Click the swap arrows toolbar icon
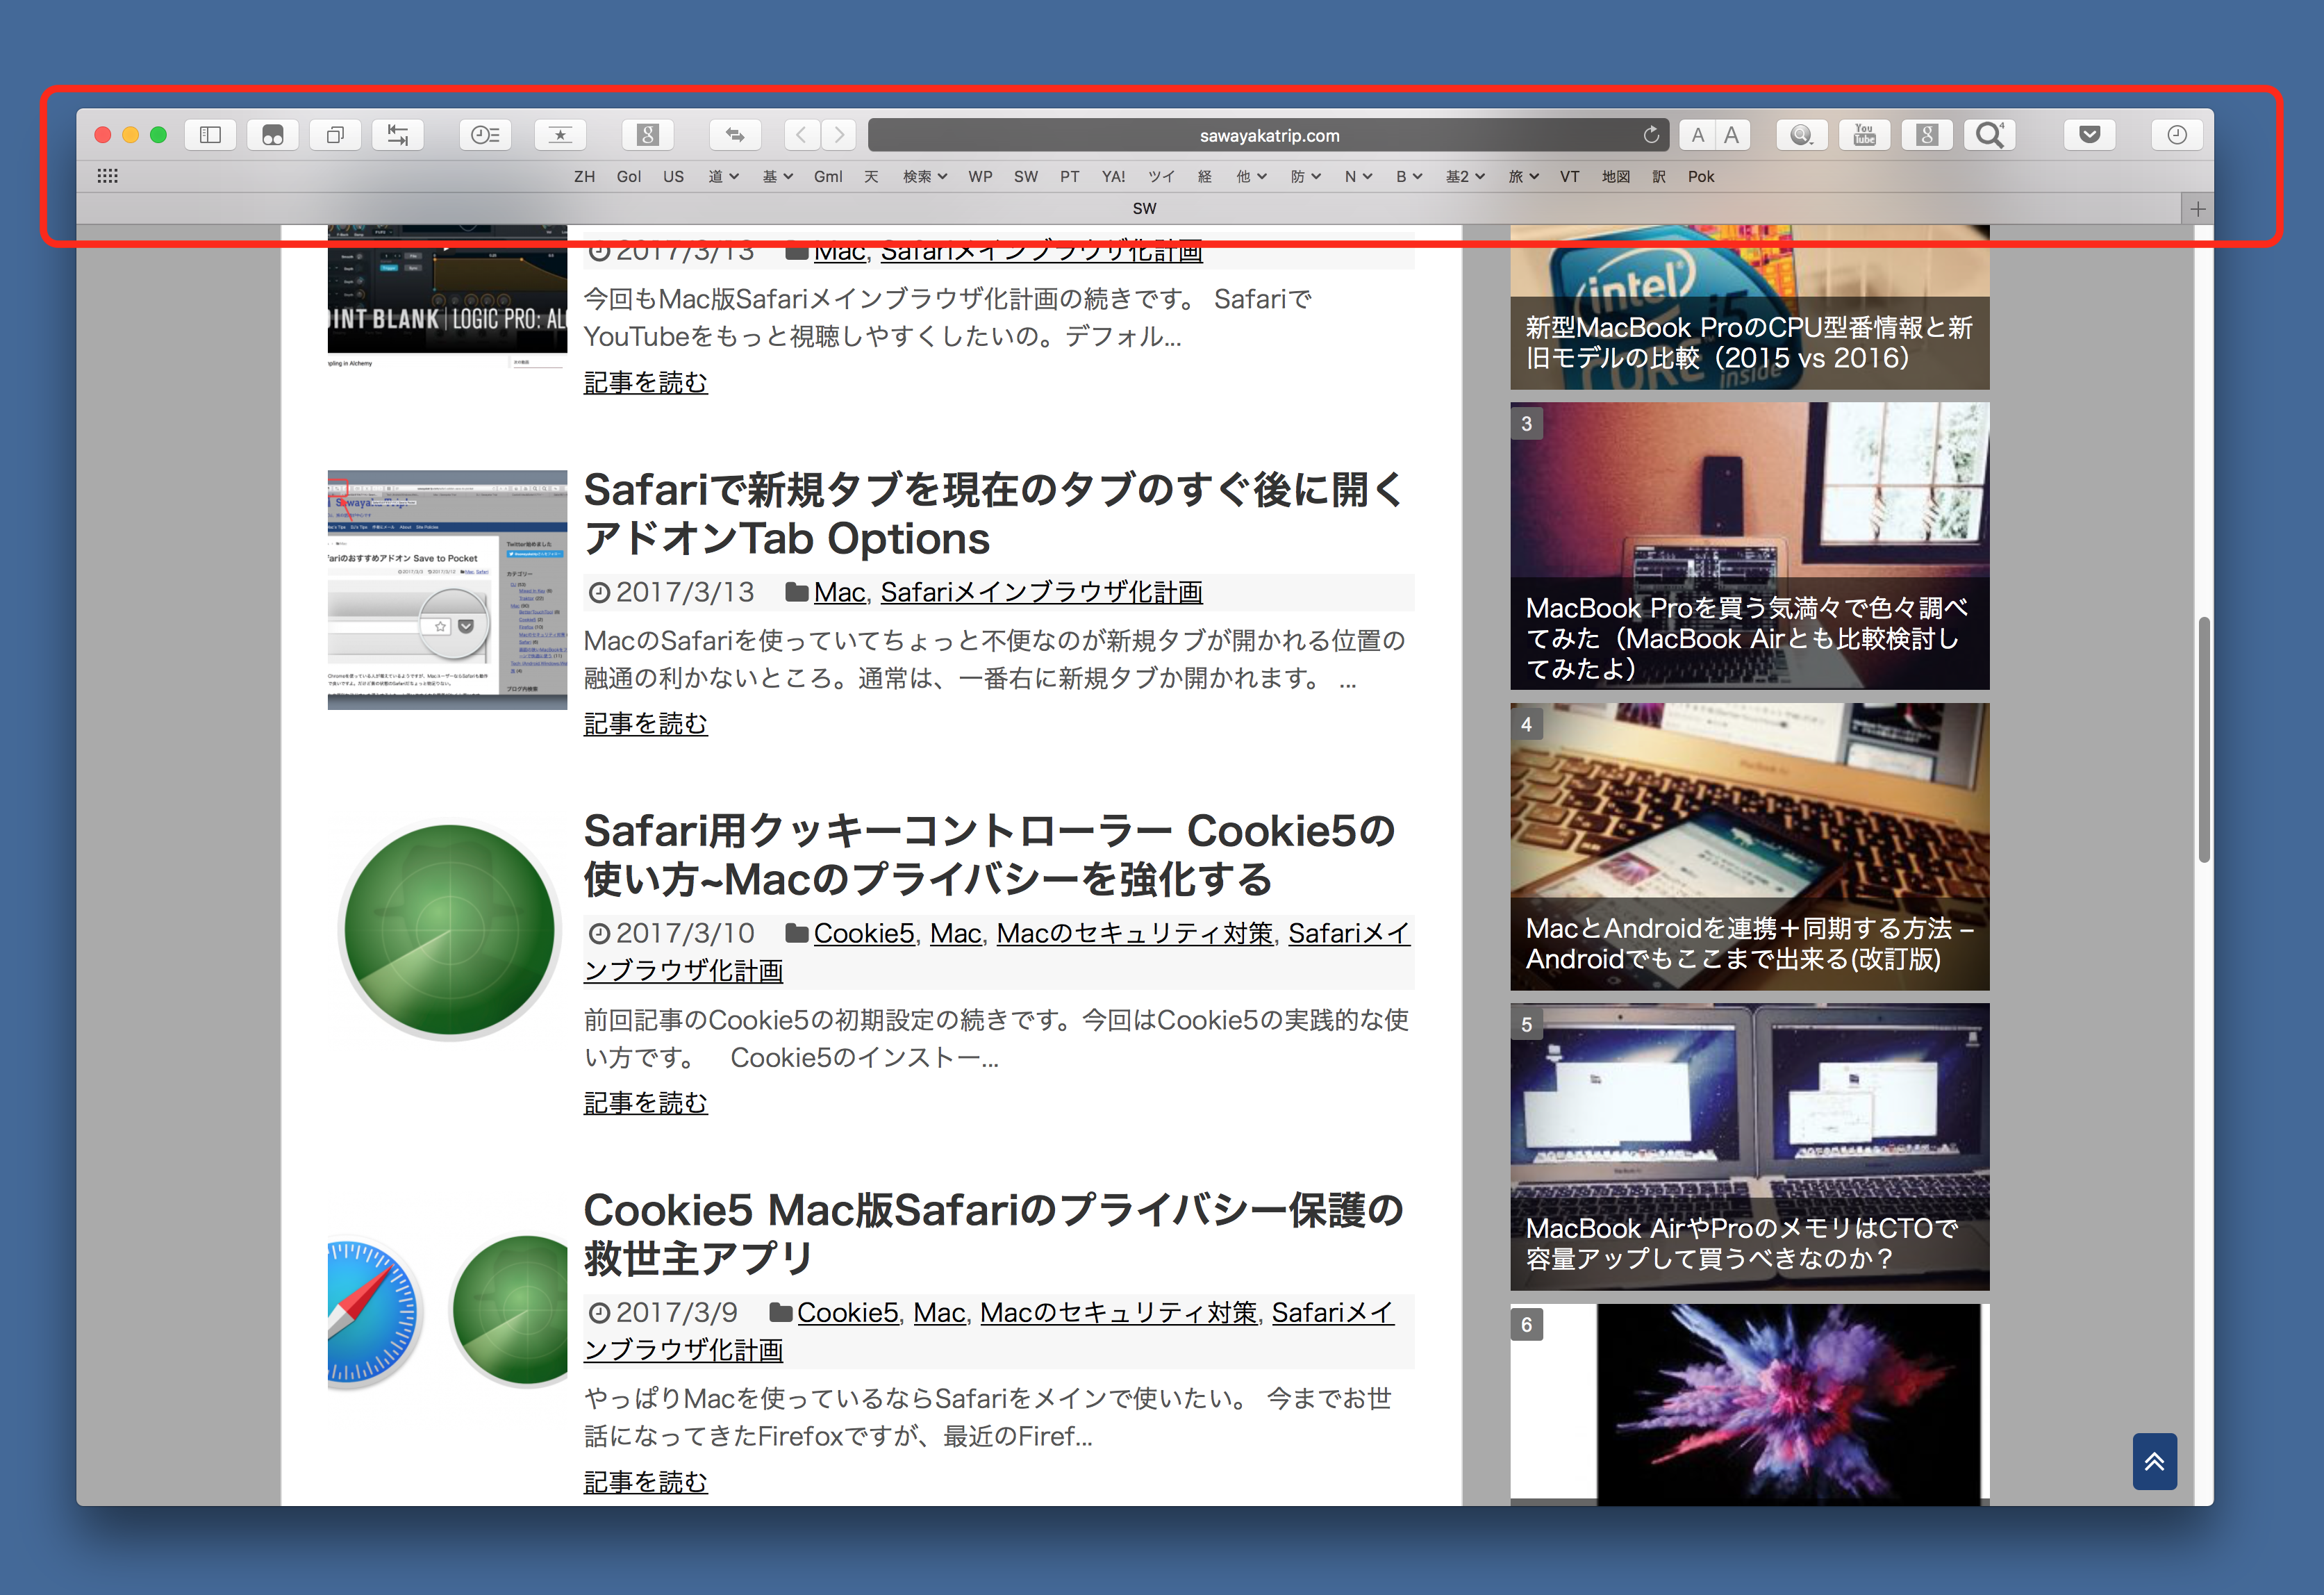The height and width of the screenshot is (1595, 2324). [x=735, y=135]
